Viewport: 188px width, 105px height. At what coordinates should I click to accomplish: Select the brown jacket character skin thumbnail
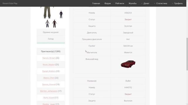pos(54,24)
